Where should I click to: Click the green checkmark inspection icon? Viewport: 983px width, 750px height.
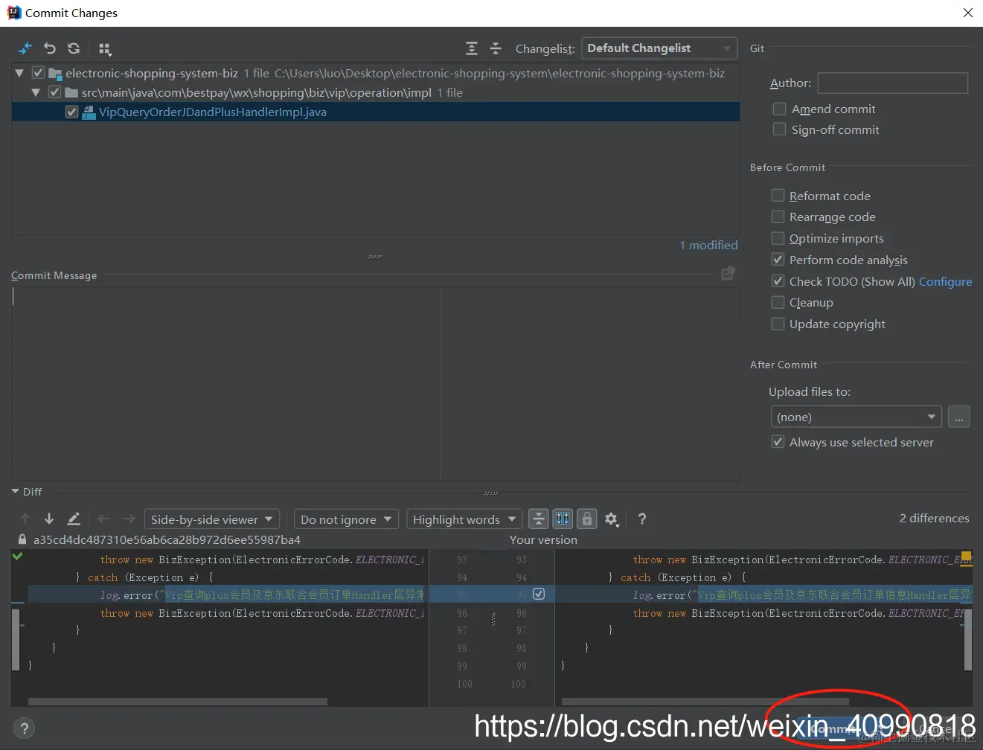(18, 556)
